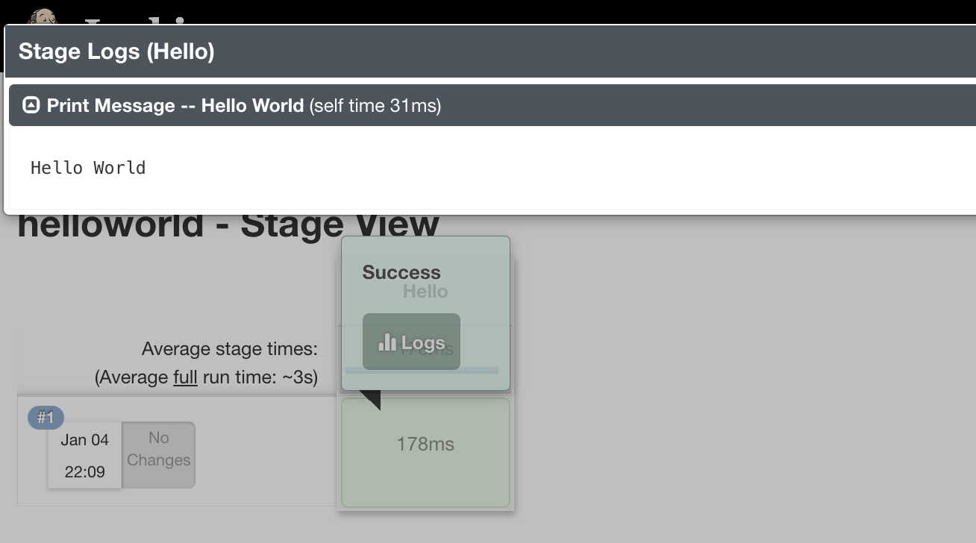Screen dimensions: 976x543
Task: Click the Print Message -- Hello World header
Action: point(492,105)
